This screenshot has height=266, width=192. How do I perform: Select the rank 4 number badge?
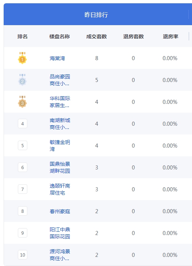23,124
